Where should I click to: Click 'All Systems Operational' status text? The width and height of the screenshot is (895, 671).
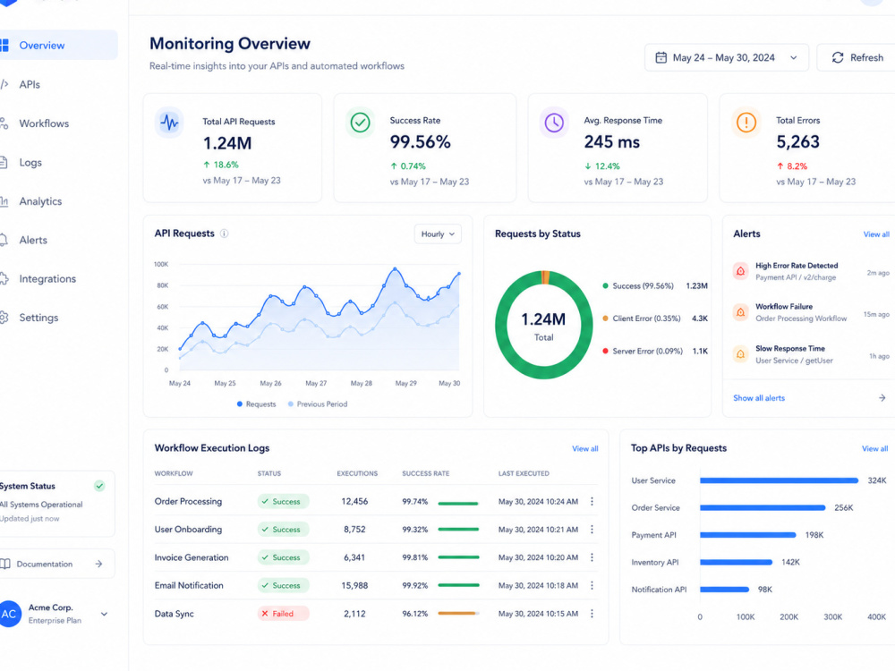(x=41, y=505)
